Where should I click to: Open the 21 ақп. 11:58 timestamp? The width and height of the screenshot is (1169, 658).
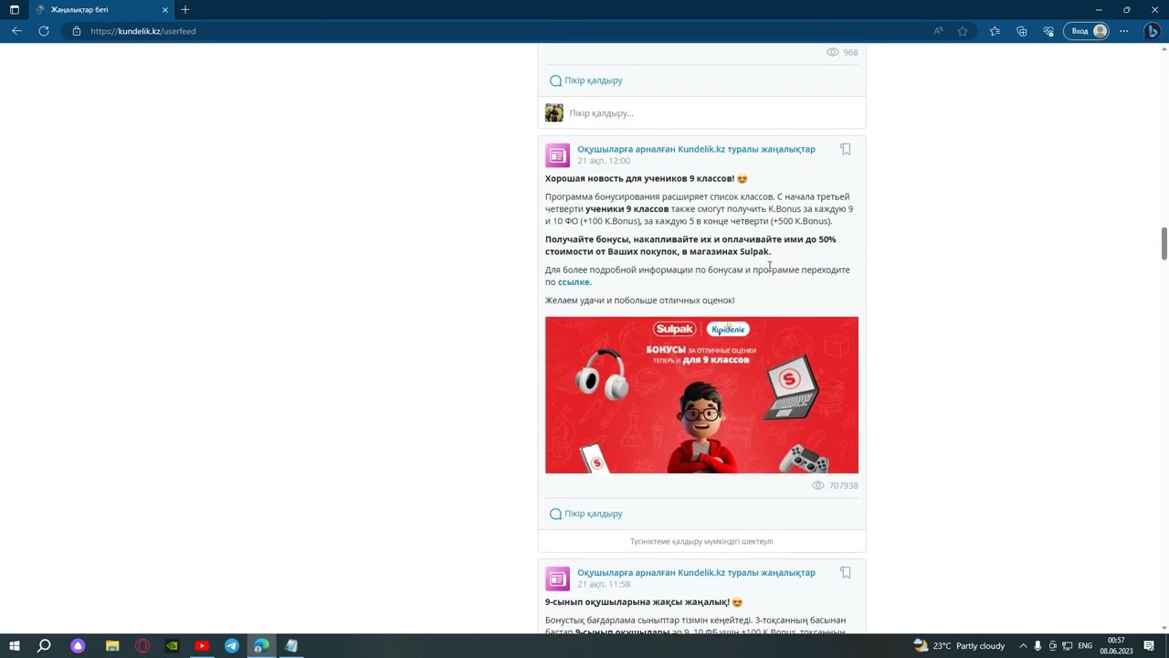604,585
